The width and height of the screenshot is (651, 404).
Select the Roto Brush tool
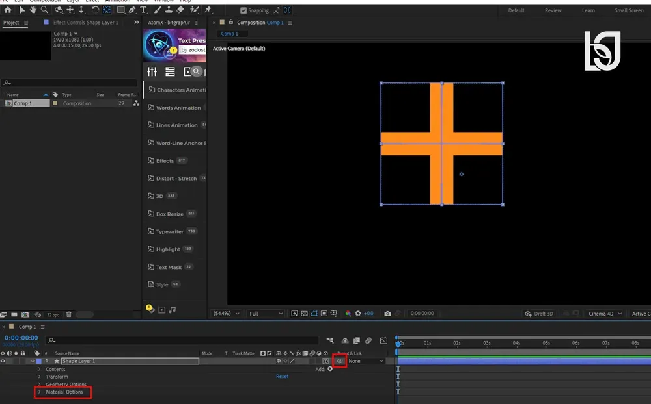194,10
